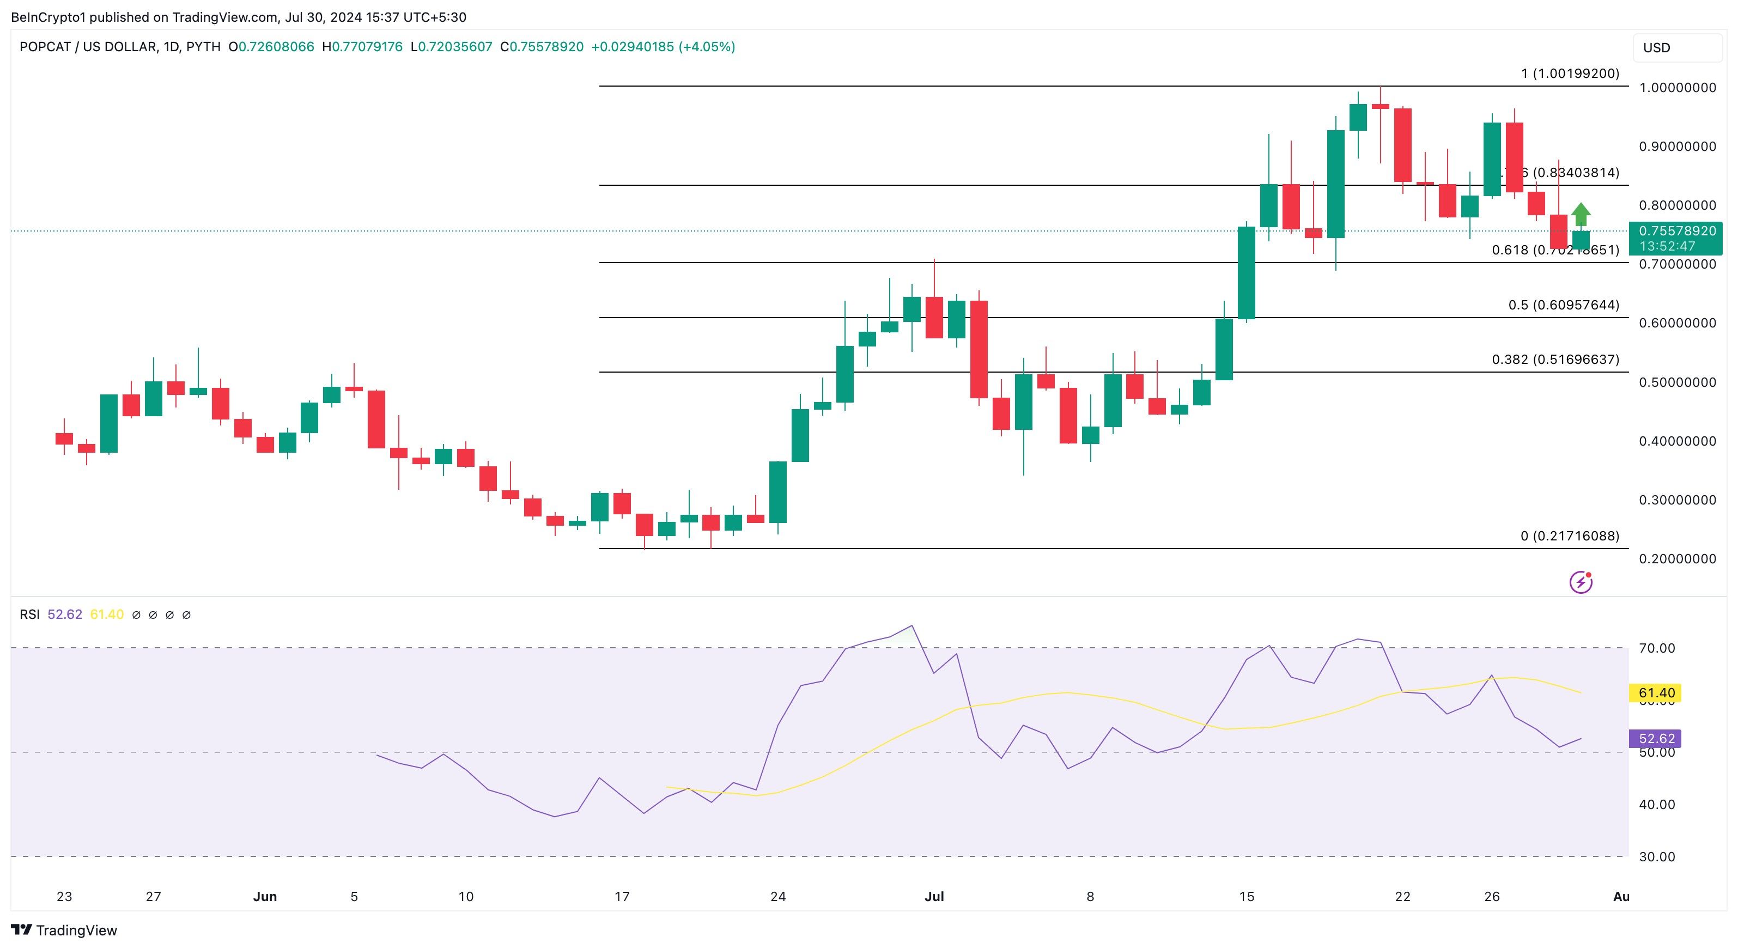Image resolution: width=1738 pixels, height=949 pixels.
Task: Click the purple 52.62 RSI value tag
Action: coord(1656,739)
